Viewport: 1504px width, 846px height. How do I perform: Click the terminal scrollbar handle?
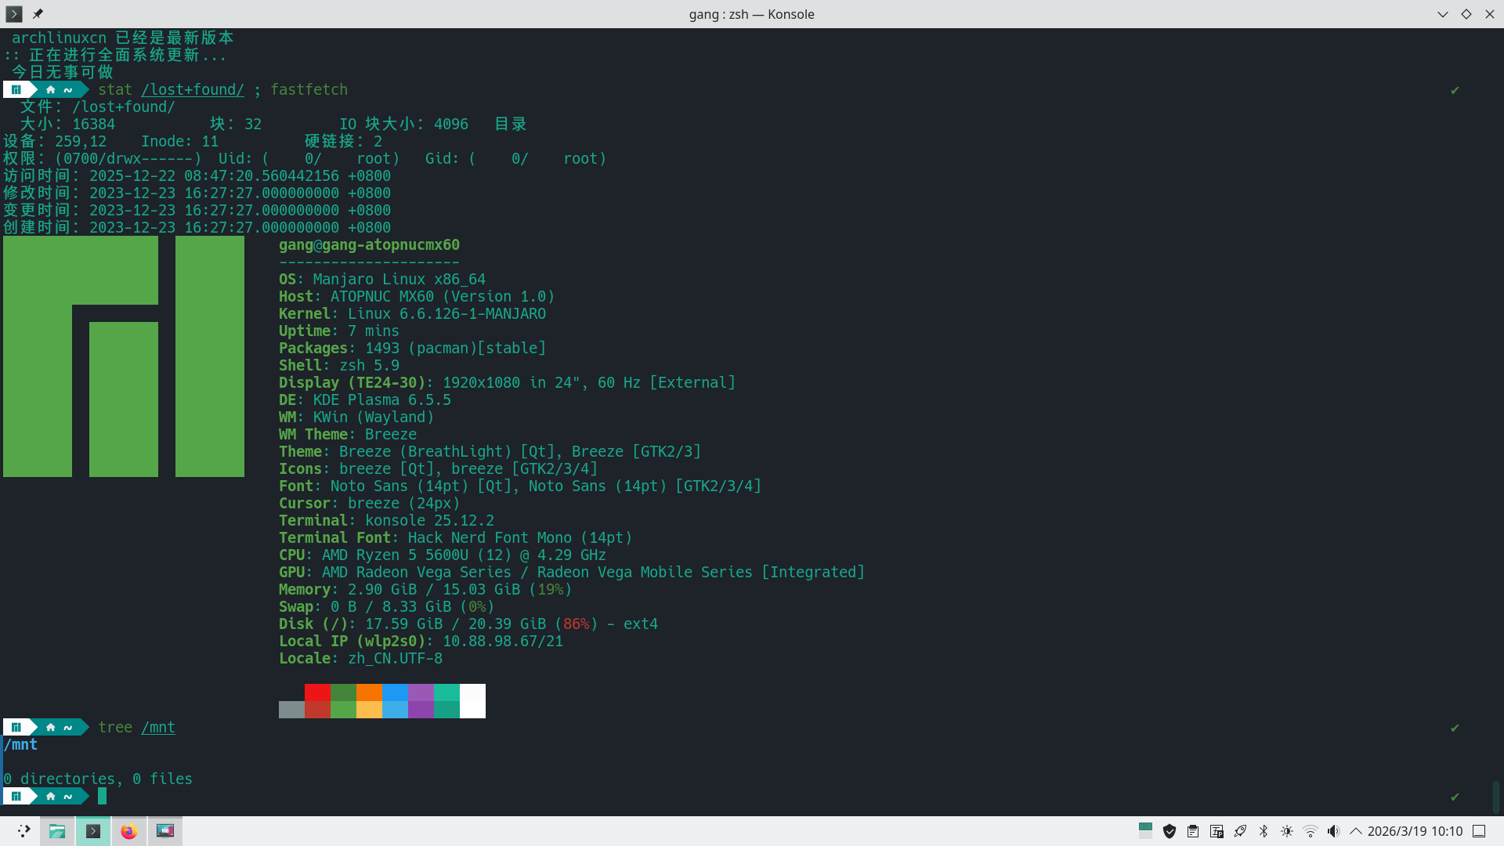(x=1495, y=797)
